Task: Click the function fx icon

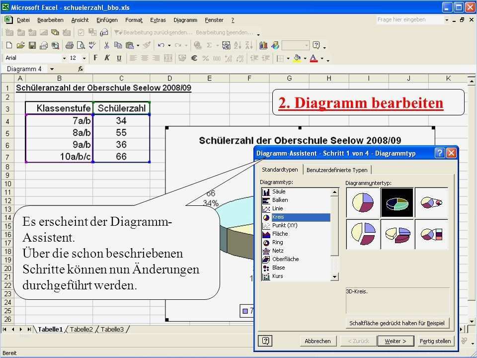Action: pyautogui.click(x=80, y=69)
